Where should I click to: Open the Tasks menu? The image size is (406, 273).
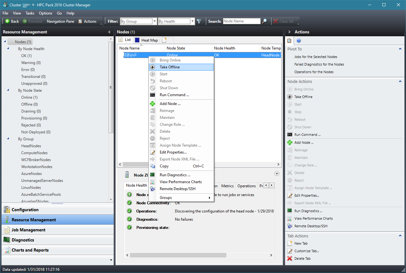[30, 13]
